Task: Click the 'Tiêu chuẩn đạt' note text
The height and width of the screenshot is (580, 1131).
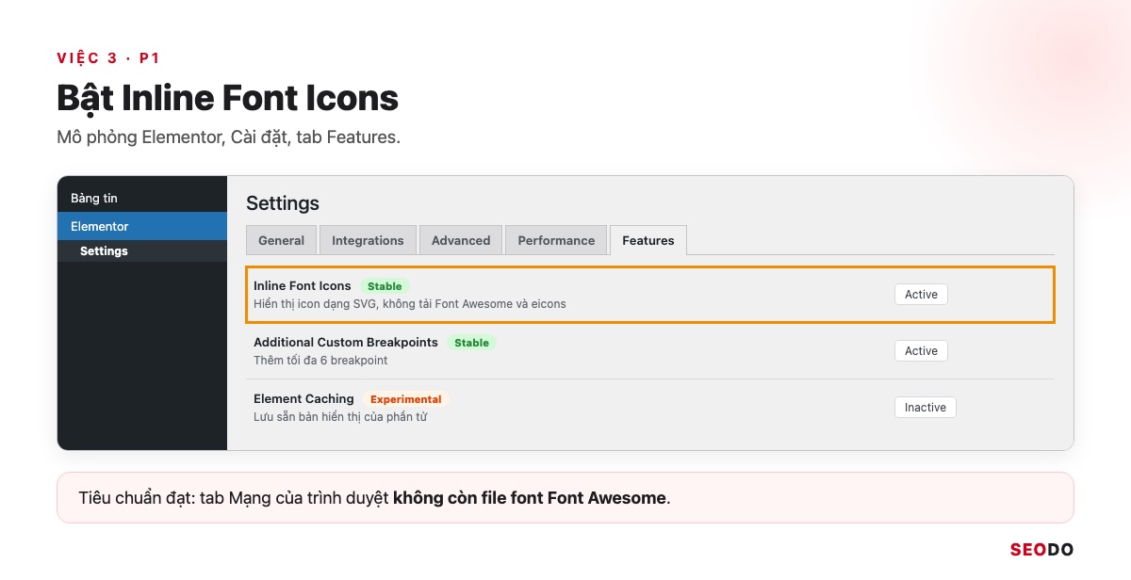Action: coord(374,498)
